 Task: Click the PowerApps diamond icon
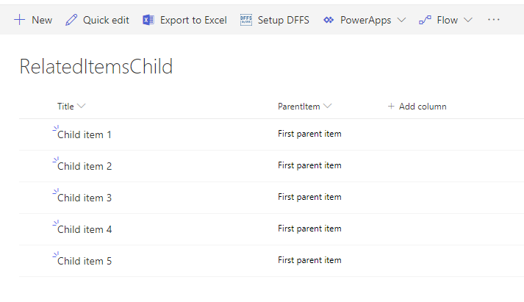[x=329, y=20]
